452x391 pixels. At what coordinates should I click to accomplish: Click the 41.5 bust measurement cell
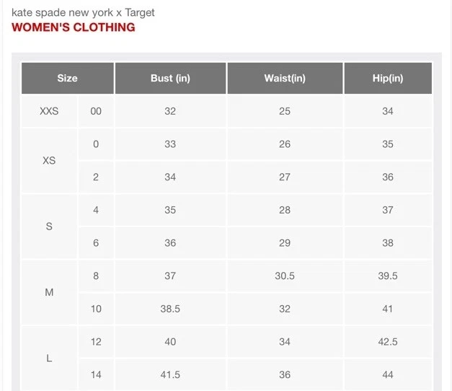coord(170,374)
